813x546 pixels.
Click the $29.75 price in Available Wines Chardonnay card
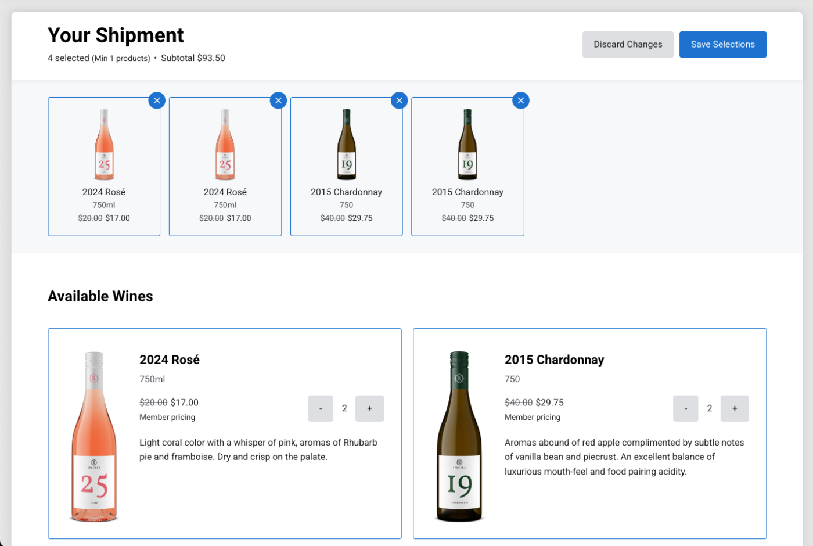click(x=550, y=403)
